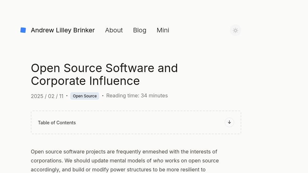Screen dimensions: 308x173
Task: Go to the About page
Action: (x=114, y=30)
